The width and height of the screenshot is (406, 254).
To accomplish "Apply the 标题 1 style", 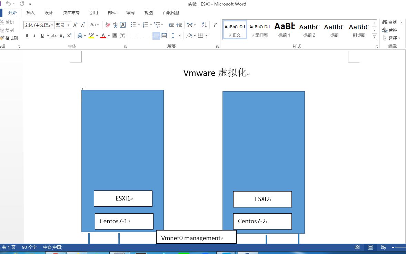I will (x=284, y=29).
